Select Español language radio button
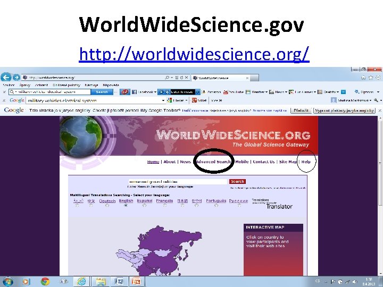The height and width of the screenshot is (287, 383). [x=144, y=206]
